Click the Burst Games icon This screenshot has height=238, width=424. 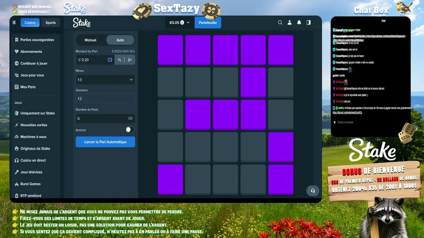pyautogui.click(x=16, y=184)
